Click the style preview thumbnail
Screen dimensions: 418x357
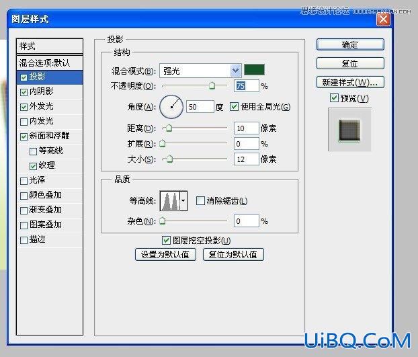point(349,130)
